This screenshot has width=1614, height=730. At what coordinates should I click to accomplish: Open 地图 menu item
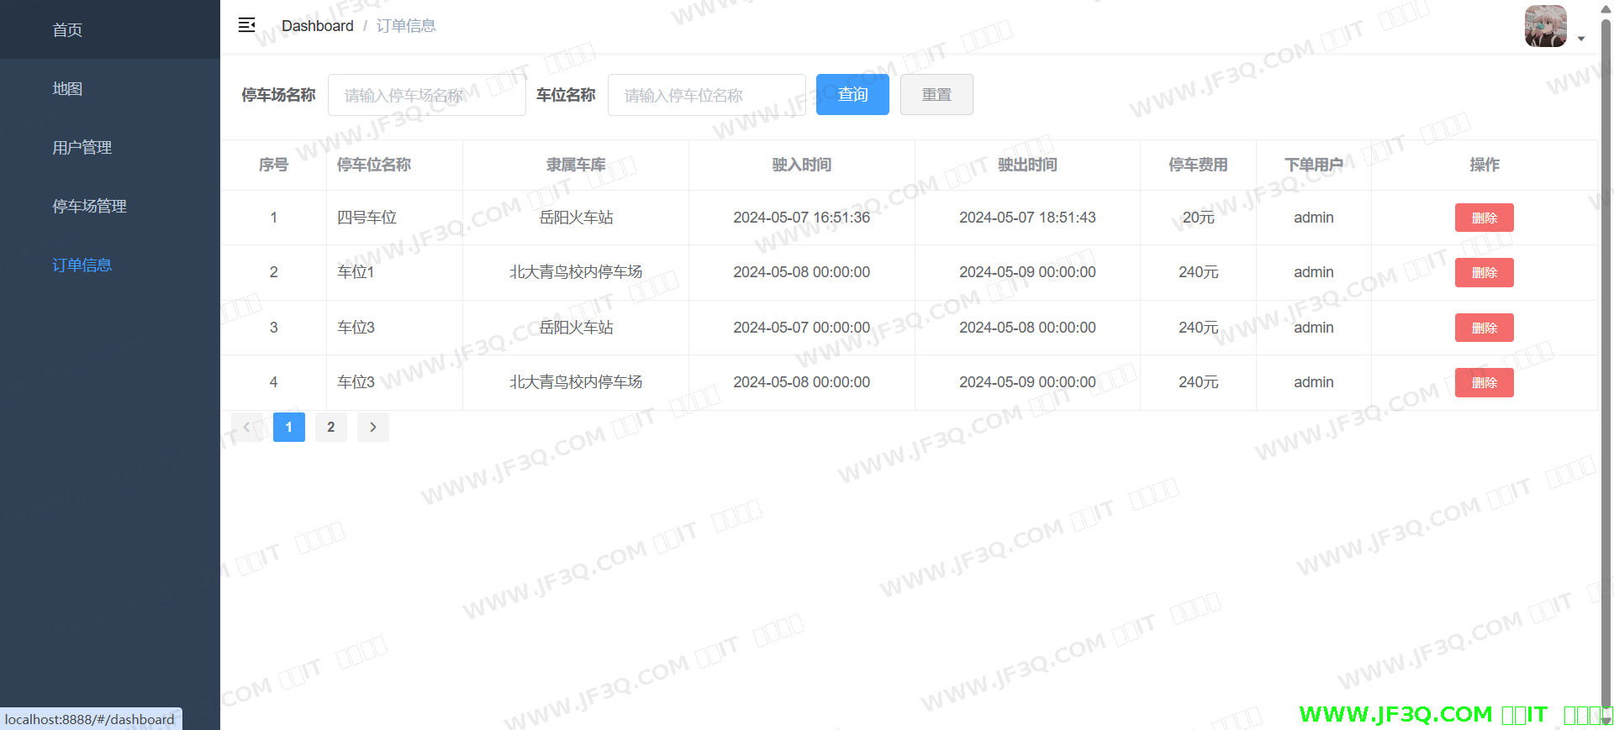[67, 89]
